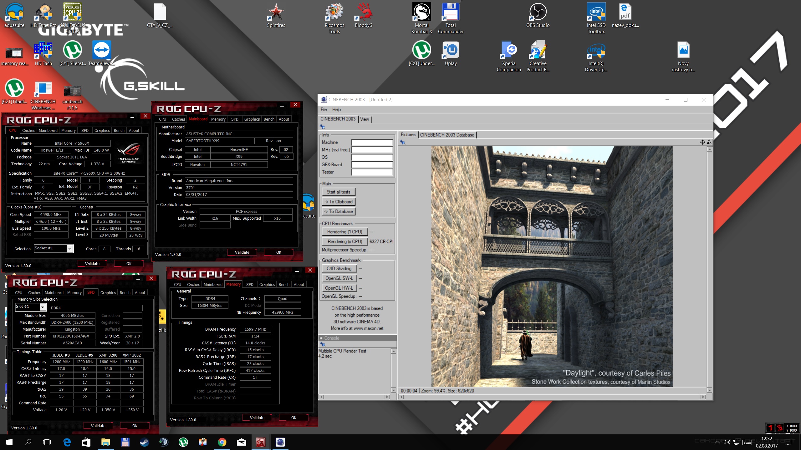Viewport: 801px width, 450px height.
Task: Click To Clipboard button
Action: (339, 202)
